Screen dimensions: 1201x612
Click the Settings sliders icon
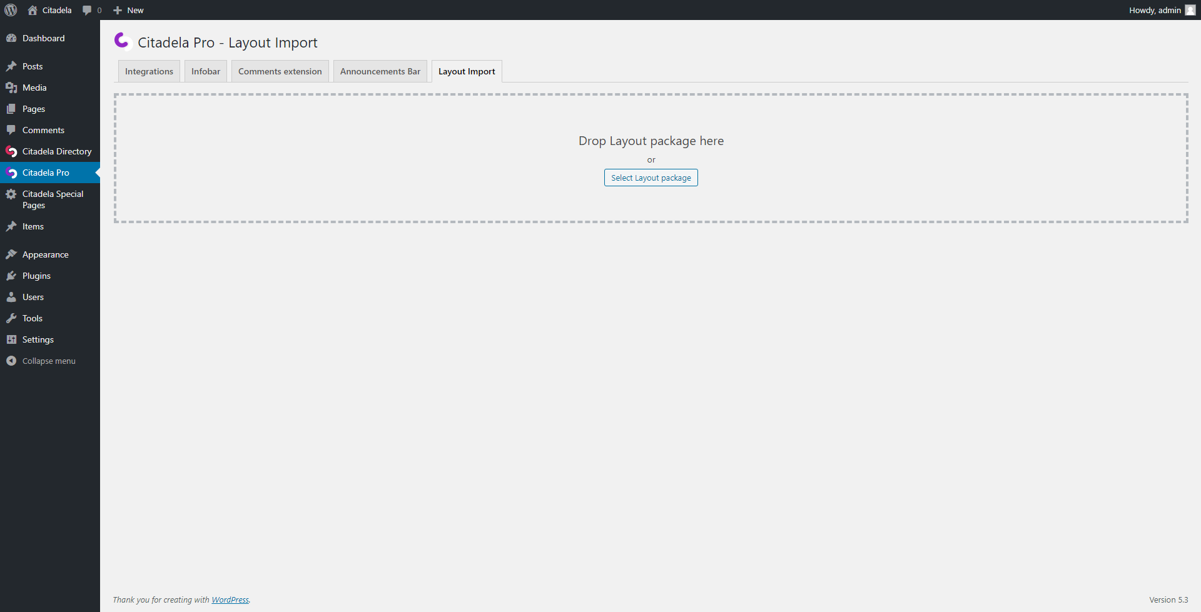pyautogui.click(x=11, y=339)
